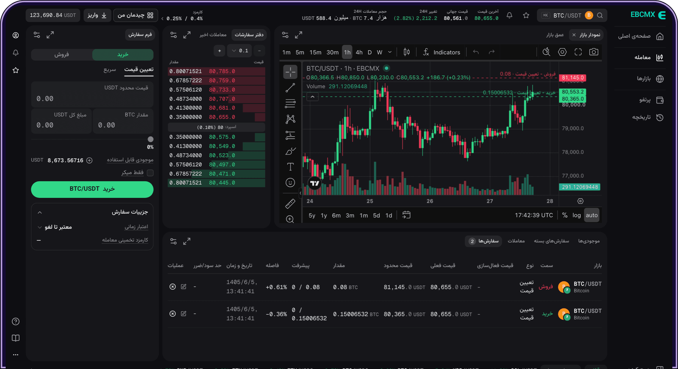
Task: Open the help question mark icon
Action: pos(16,321)
